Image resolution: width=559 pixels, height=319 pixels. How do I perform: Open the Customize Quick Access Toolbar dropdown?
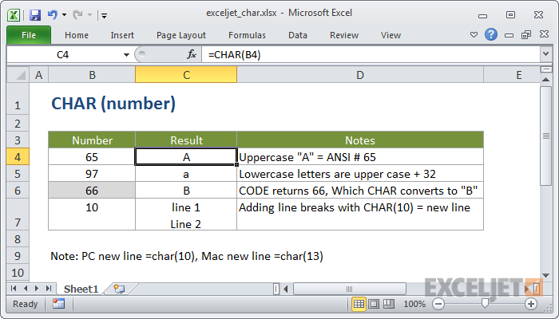(105, 14)
